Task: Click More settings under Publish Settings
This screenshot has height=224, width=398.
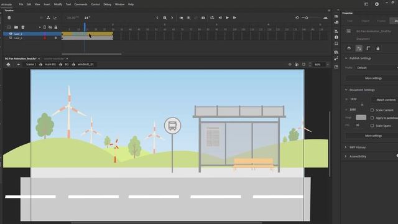Action: click(373, 78)
